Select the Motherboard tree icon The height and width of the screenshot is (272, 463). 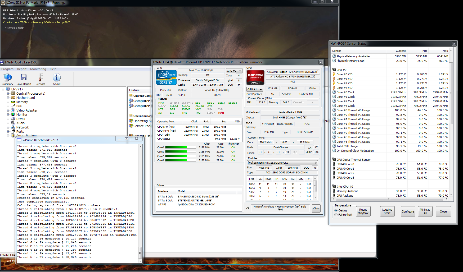tap(13, 98)
